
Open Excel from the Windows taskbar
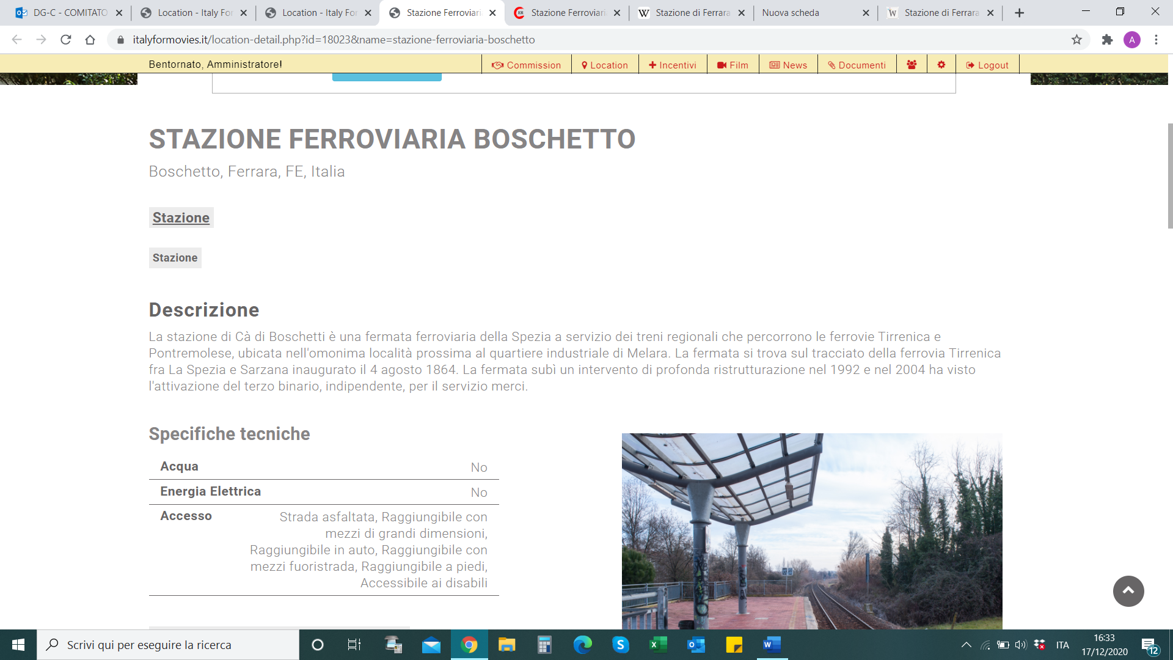pyautogui.click(x=658, y=645)
